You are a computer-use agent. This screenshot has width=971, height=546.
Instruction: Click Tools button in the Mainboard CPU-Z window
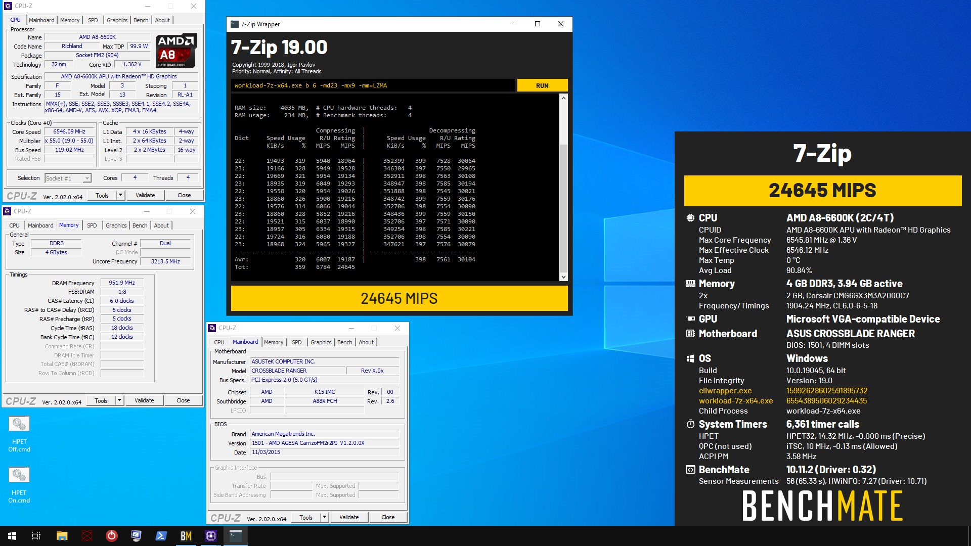coord(306,517)
